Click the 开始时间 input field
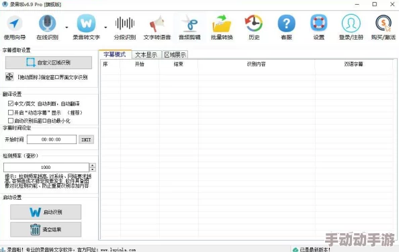The image size is (399, 252). coord(52,139)
